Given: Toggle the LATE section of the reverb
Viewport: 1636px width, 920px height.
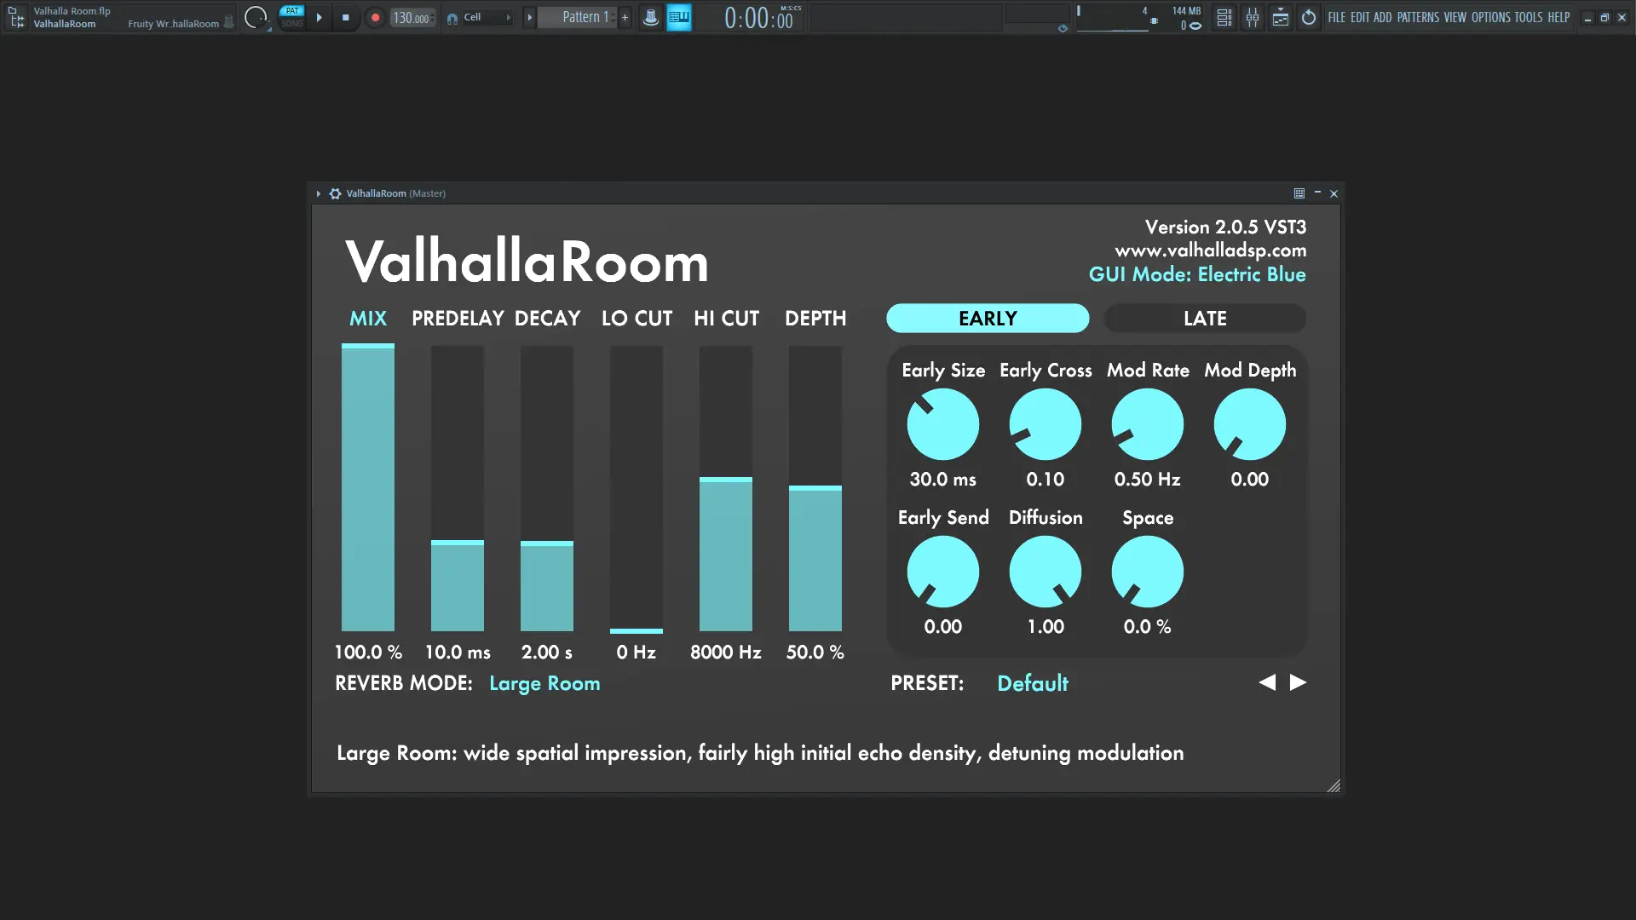Looking at the screenshot, I should tap(1204, 318).
